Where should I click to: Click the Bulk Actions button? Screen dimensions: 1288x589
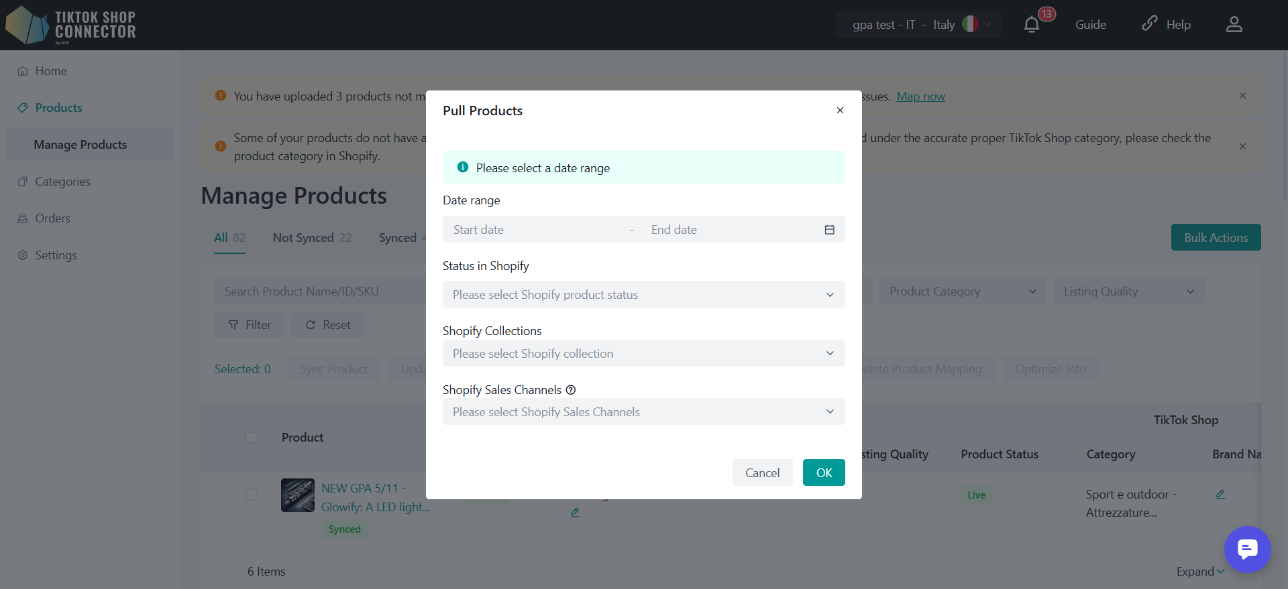(x=1216, y=237)
